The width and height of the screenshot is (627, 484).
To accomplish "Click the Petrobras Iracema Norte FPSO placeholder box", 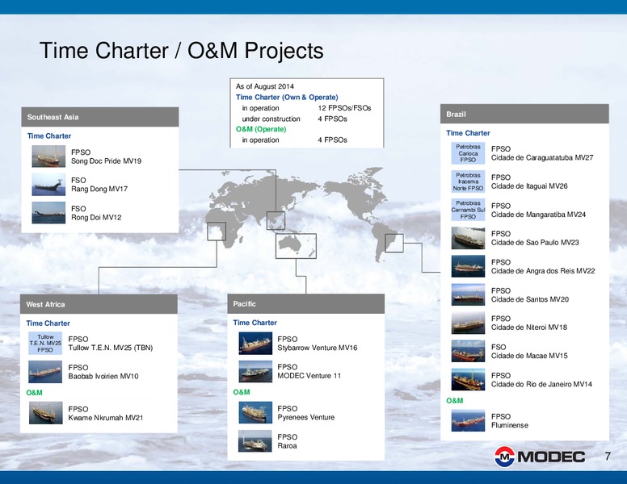I will coord(469,181).
